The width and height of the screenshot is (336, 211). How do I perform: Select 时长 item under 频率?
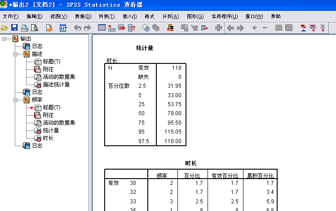[x=48, y=138]
